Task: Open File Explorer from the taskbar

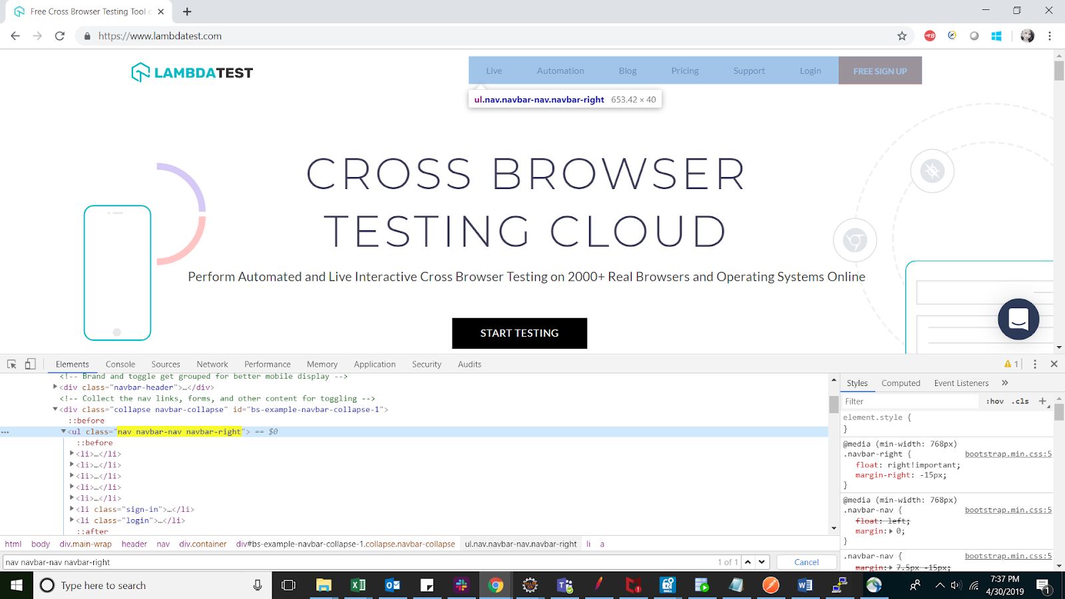Action: click(323, 585)
